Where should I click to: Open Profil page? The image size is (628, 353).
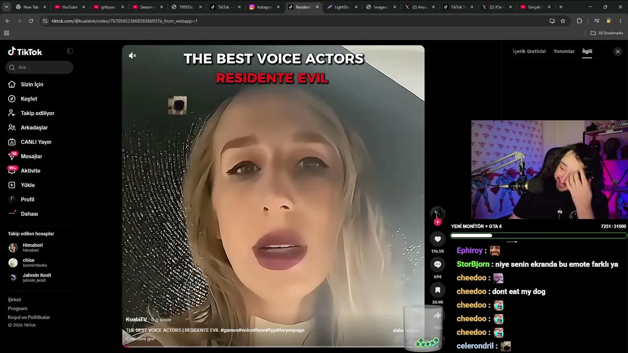(x=27, y=200)
